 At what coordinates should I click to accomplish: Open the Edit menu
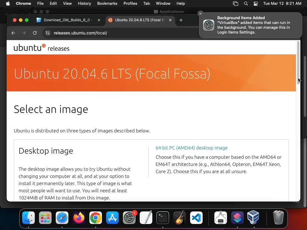[x=53, y=4]
